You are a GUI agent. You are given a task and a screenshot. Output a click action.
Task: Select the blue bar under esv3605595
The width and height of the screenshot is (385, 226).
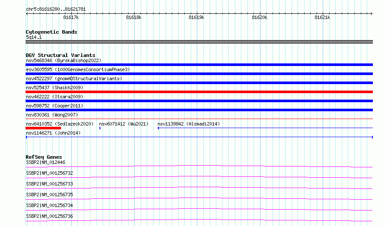click(199, 74)
